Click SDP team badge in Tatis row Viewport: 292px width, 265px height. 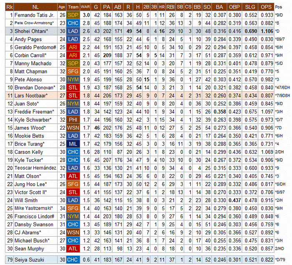coord(73,15)
